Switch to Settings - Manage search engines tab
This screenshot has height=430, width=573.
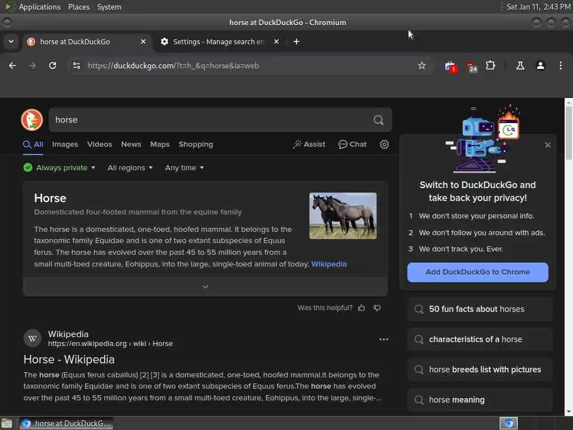click(x=219, y=41)
